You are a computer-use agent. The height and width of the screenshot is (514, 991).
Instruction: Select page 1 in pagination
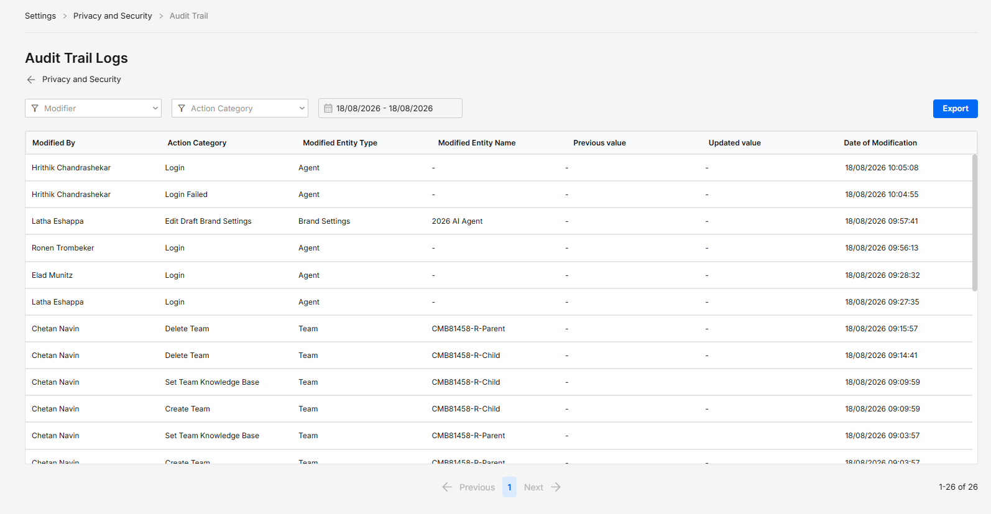tap(509, 487)
